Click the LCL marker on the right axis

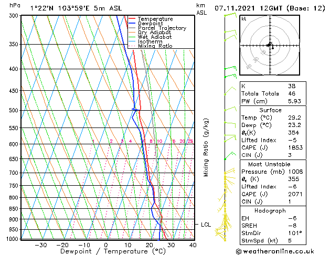click(x=206, y=225)
